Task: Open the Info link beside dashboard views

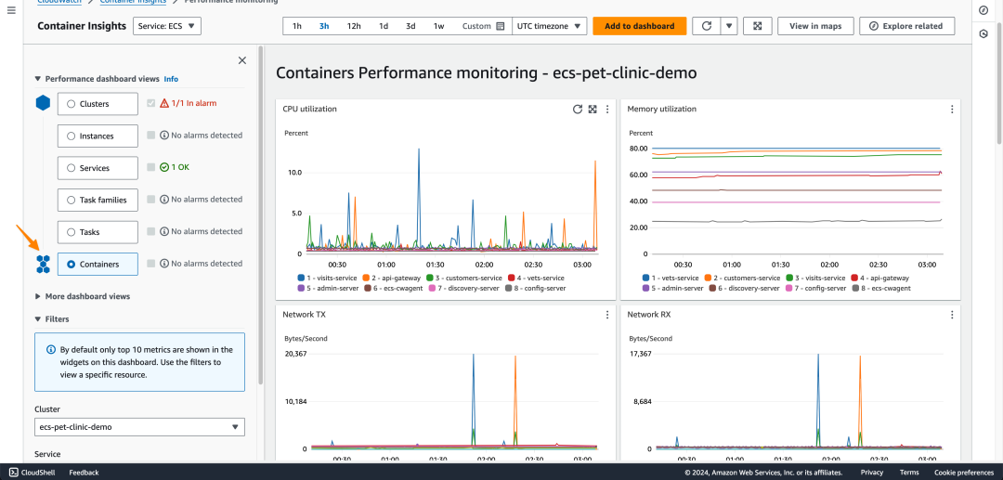Action: pyautogui.click(x=171, y=79)
